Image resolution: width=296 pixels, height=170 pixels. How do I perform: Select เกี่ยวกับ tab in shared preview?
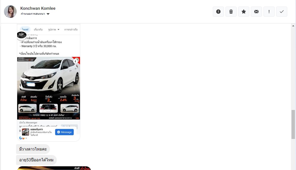[x=38, y=29]
